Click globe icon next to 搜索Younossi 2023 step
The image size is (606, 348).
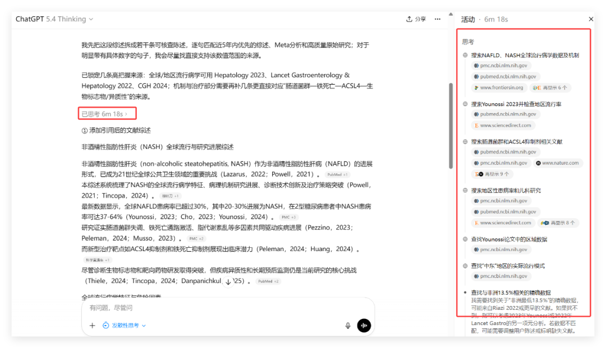point(464,104)
